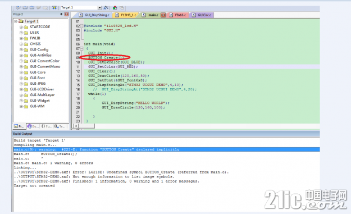Click line GUI_DrawCircle(120,160,50) in editor
351x214 pixels.
click(x=118, y=76)
